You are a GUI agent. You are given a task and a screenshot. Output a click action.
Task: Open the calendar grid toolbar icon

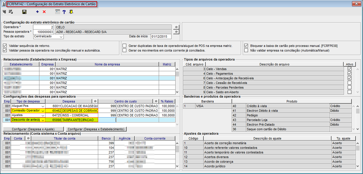58,12
